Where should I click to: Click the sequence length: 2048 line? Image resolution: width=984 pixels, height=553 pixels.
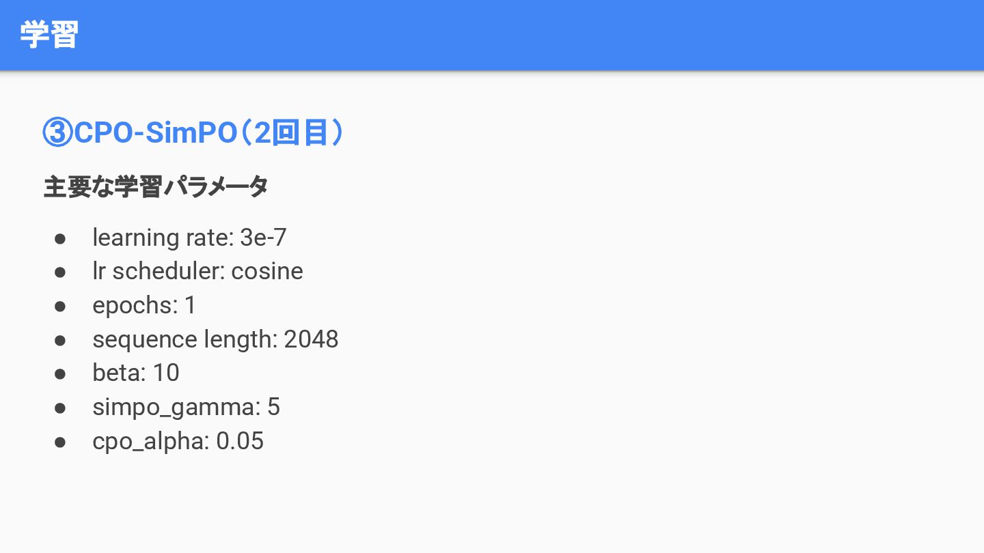(x=215, y=339)
